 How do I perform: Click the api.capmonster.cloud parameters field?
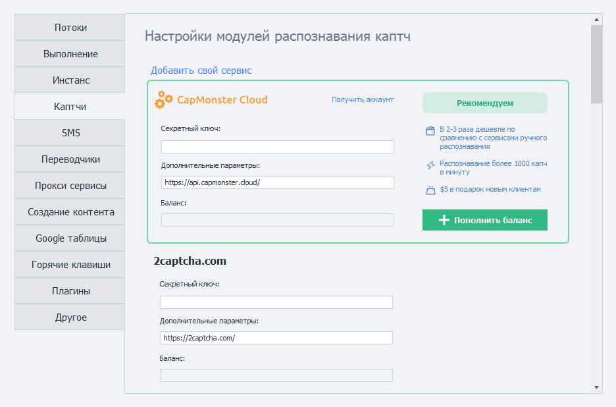[x=277, y=182]
